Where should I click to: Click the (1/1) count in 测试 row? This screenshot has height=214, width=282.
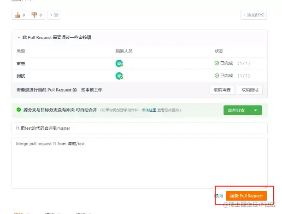244,75
